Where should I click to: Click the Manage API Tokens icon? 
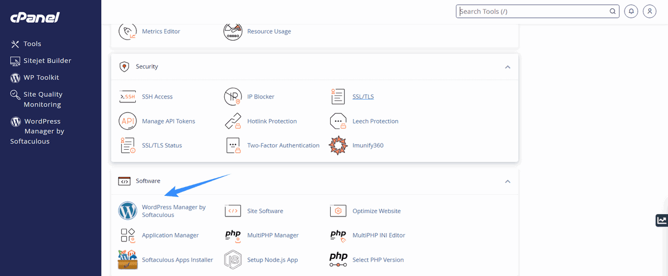(x=127, y=121)
